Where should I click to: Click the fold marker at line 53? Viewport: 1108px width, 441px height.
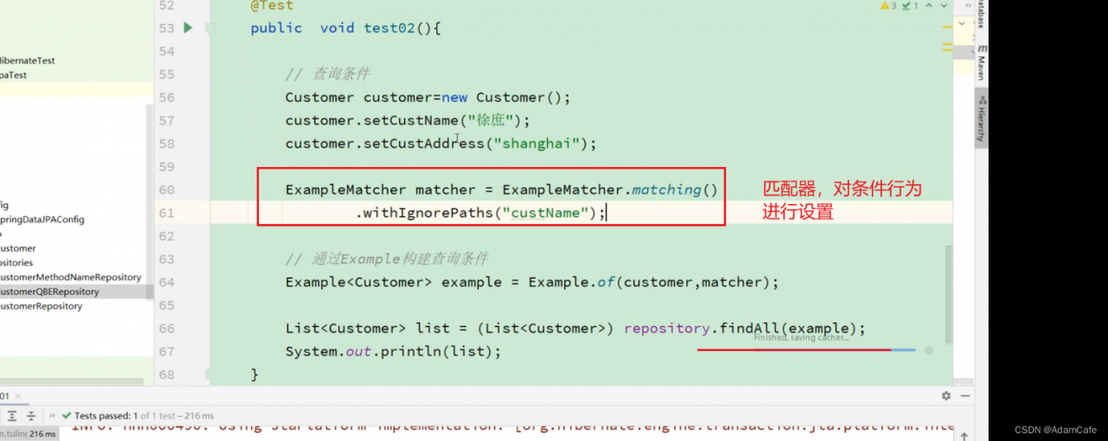pos(210,29)
